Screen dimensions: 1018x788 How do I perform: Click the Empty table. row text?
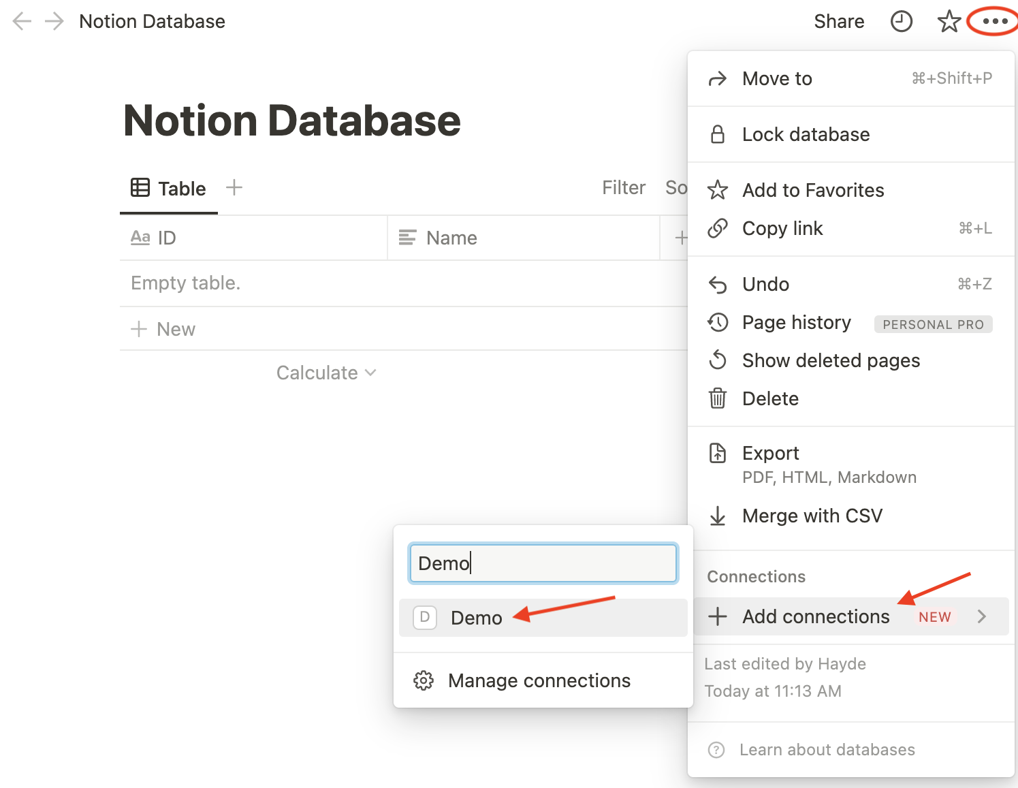point(185,283)
